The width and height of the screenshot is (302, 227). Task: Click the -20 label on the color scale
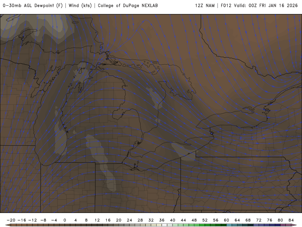[11, 220]
